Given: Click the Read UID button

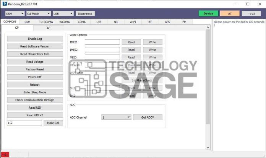Looking at the screenshot, I should pyautogui.click(x=35, y=108).
